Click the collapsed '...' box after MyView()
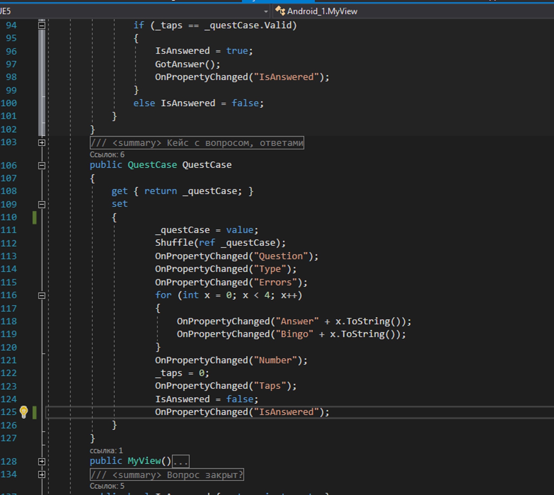This screenshot has width=554, height=495. 181,461
